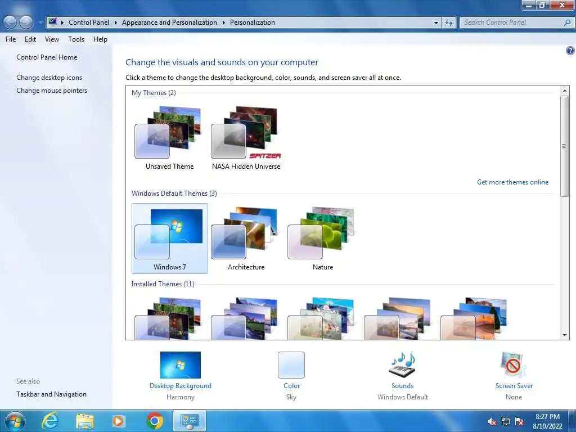Click the themes list scrollbar thumb

click(x=565, y=146)
